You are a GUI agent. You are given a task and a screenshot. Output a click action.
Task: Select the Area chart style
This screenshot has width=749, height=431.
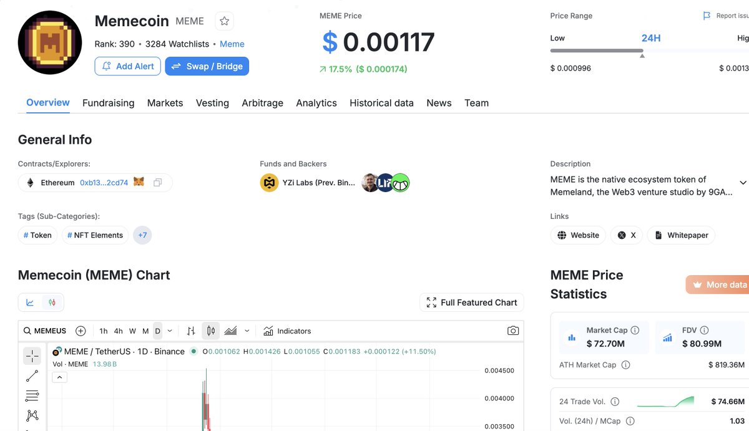(230, 331)
